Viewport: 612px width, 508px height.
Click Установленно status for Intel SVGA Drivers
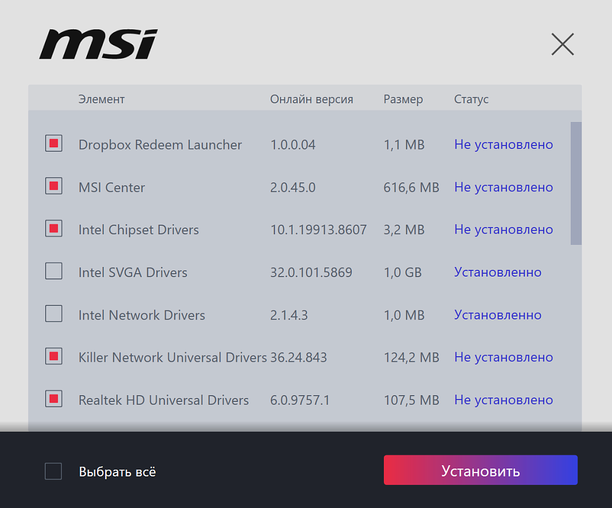click(497, 272)
